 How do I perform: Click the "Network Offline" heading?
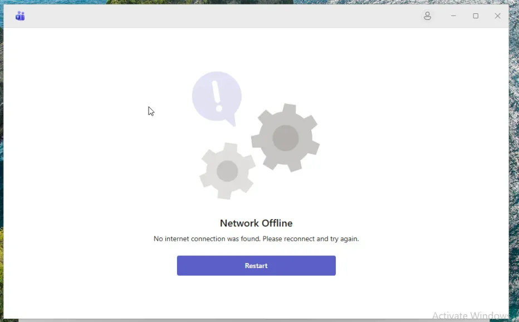coord(256,223)
